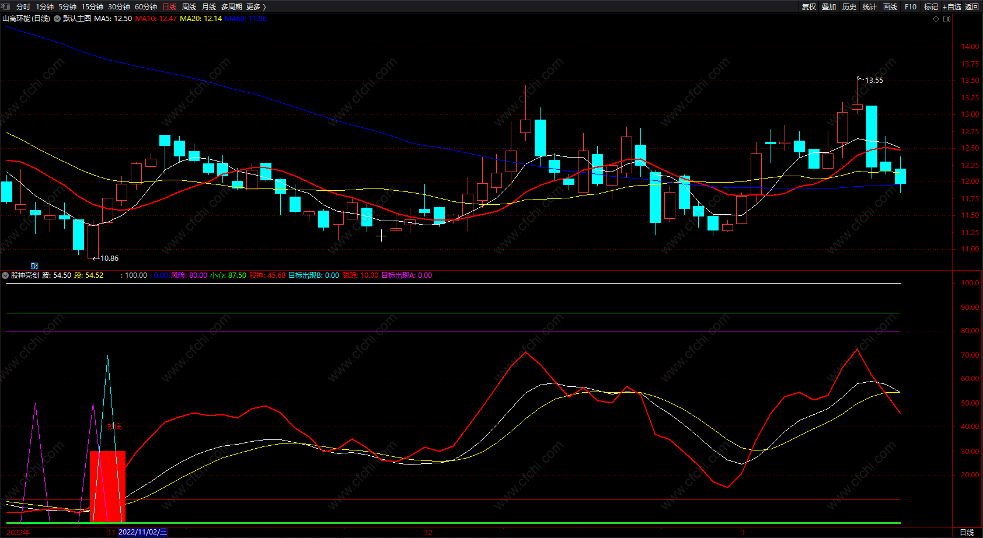Click the 股神: 45.68 indicator value

[x=267, y=275]
